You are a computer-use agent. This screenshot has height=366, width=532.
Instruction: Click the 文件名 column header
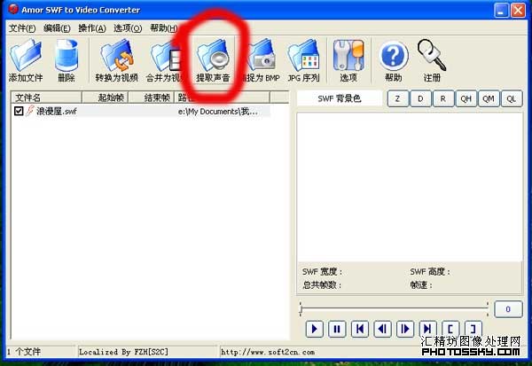(x=47, y=97)
